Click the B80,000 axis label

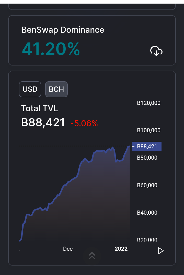coord(147,158)
